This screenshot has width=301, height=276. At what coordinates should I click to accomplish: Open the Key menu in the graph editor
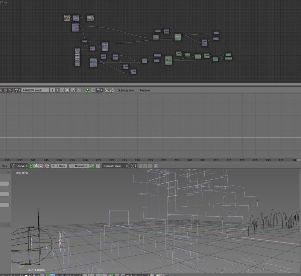[5, 166]
